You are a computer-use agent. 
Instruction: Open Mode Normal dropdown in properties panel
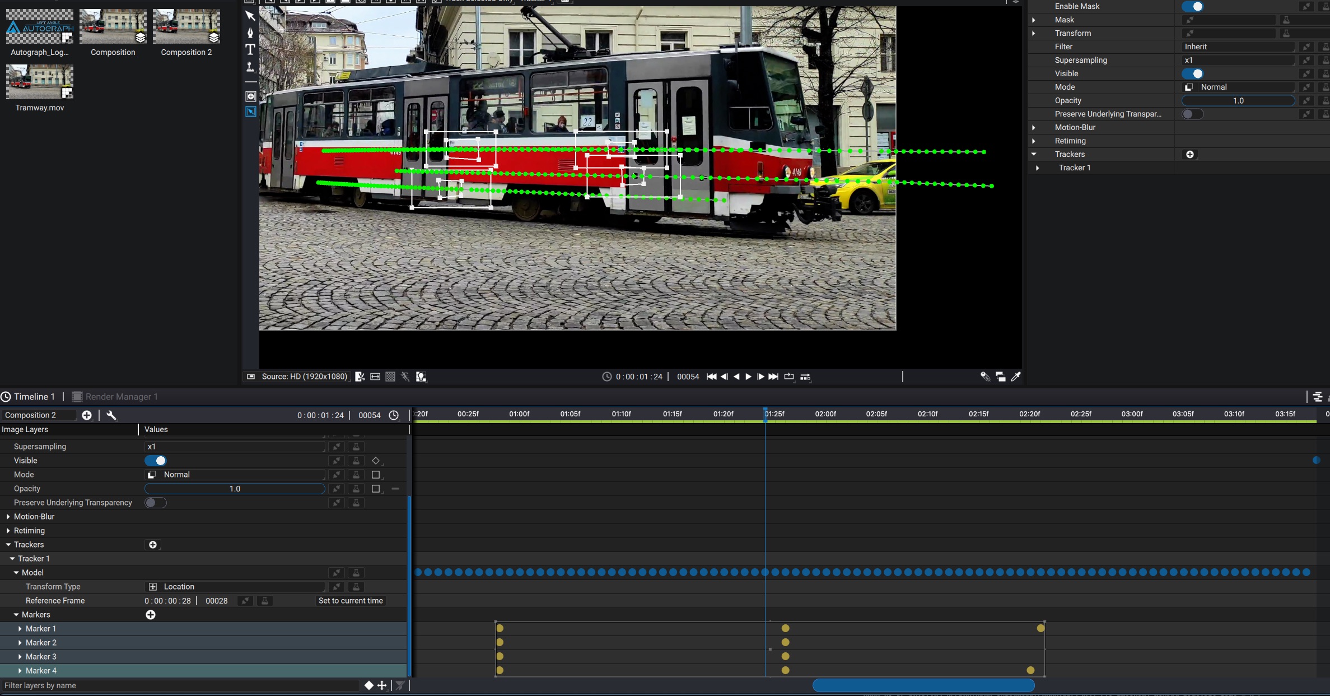1238,87
